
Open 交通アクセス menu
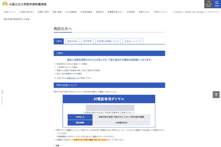click(x=144, y=12)
